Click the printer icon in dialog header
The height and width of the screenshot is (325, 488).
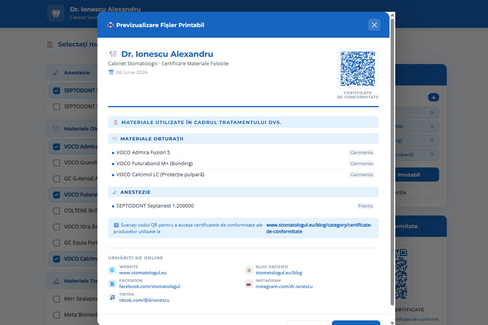[x=111, y=25]
